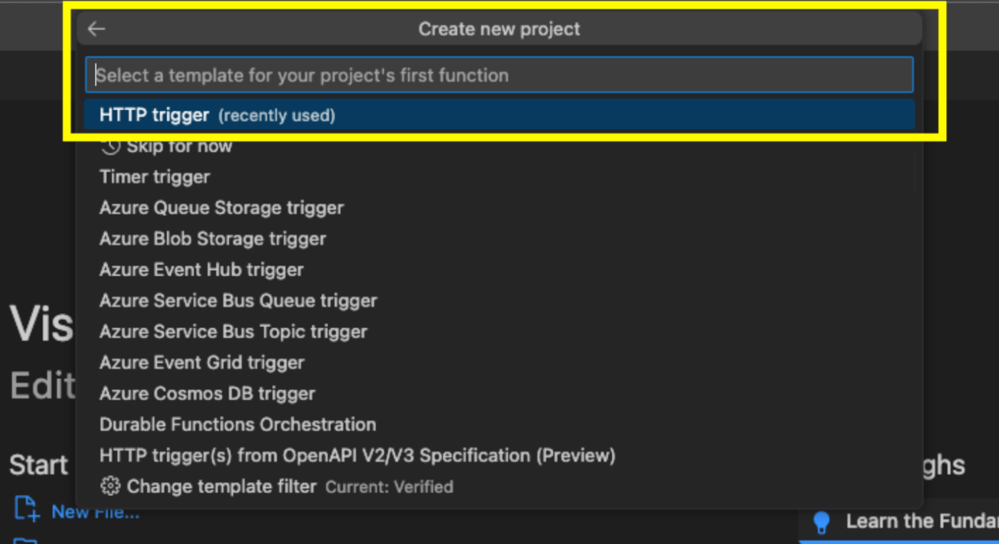The width and height of the screenshot is (999, 544).
Task: Click the lightbulb icon on walkthrough
Action: [822, 522]
